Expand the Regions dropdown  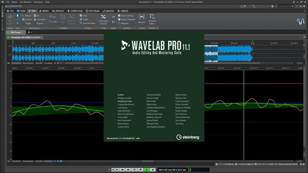tap(46, 23)
